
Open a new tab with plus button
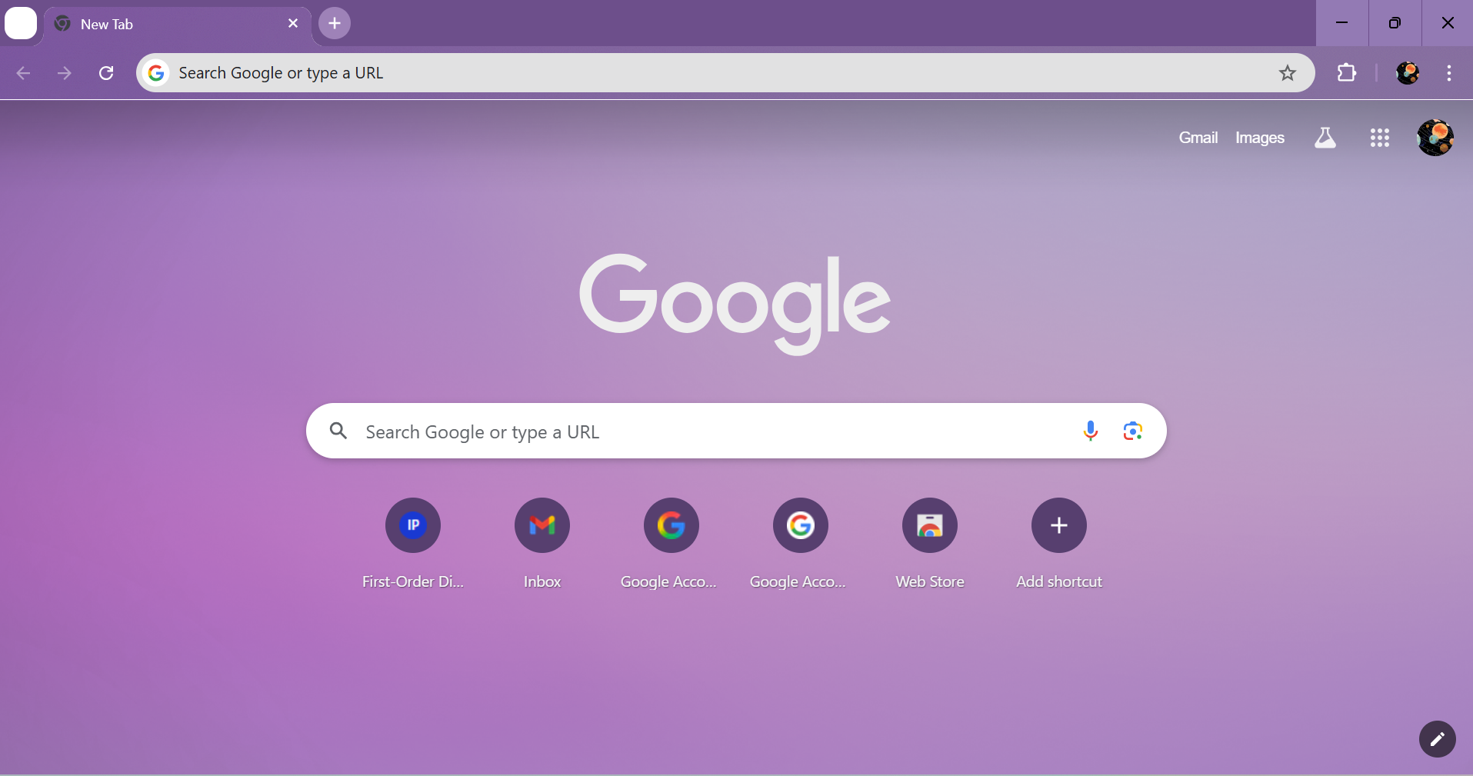[335, 23]
